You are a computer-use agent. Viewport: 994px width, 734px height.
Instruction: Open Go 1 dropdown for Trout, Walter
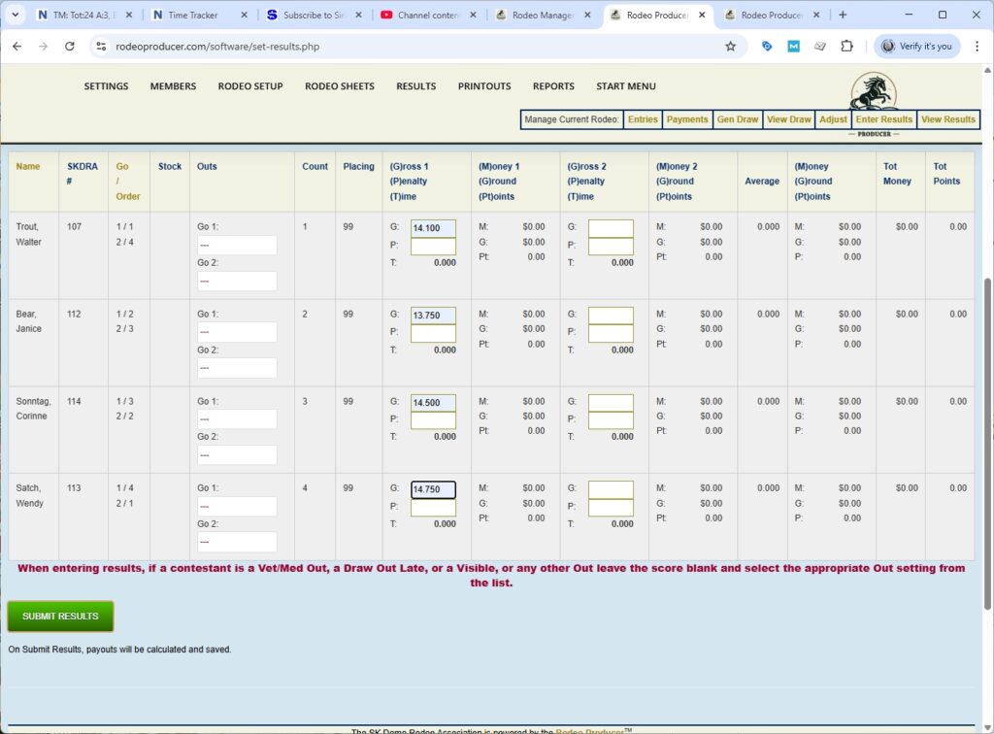(236, 244)
